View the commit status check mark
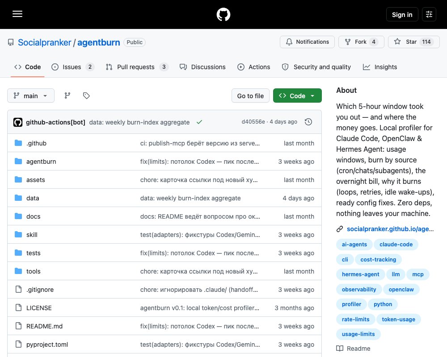The height and width of the screenshot is (357, 447). pyautogui.click(x=199, y=122)
